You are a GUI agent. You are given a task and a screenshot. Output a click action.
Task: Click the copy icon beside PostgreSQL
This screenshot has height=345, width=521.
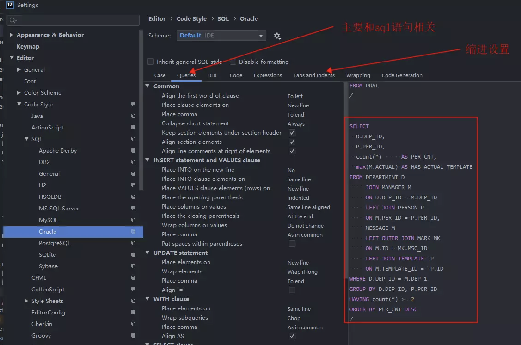click(x=133, y=243)
